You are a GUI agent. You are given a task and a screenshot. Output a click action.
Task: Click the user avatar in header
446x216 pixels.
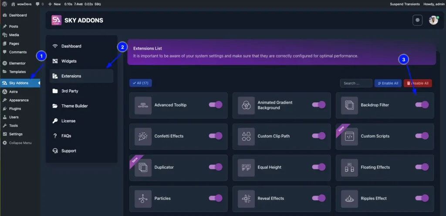click(x=433, y=20)
